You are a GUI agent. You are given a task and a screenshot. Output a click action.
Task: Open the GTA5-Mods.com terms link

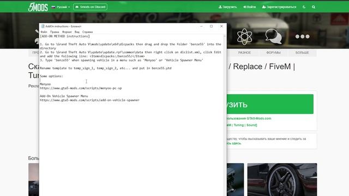click(249, 119)
